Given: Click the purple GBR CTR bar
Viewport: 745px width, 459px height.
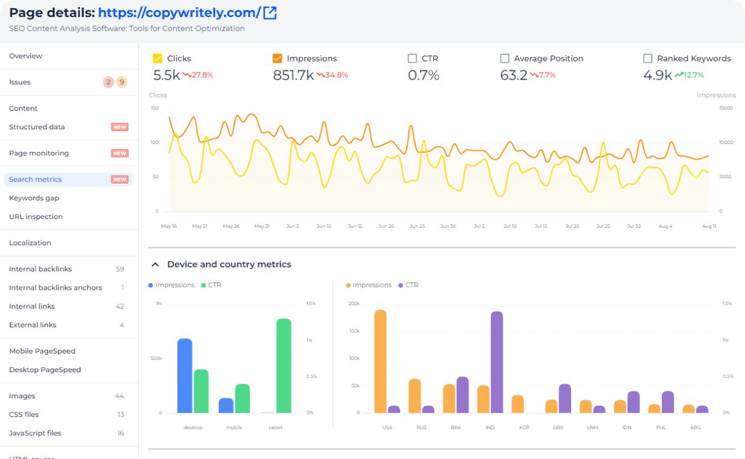Looking at the screenshot, I should click(565, 399).
